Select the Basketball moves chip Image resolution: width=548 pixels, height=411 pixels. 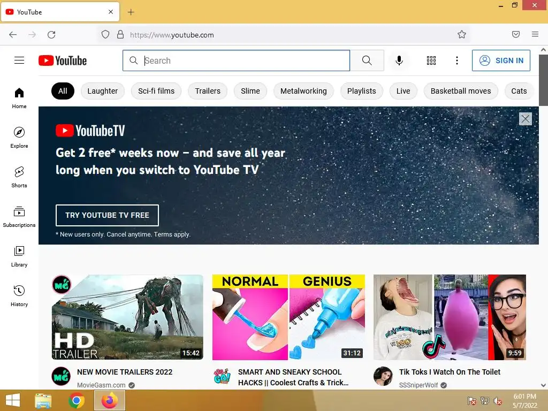(x=461, y=91)
